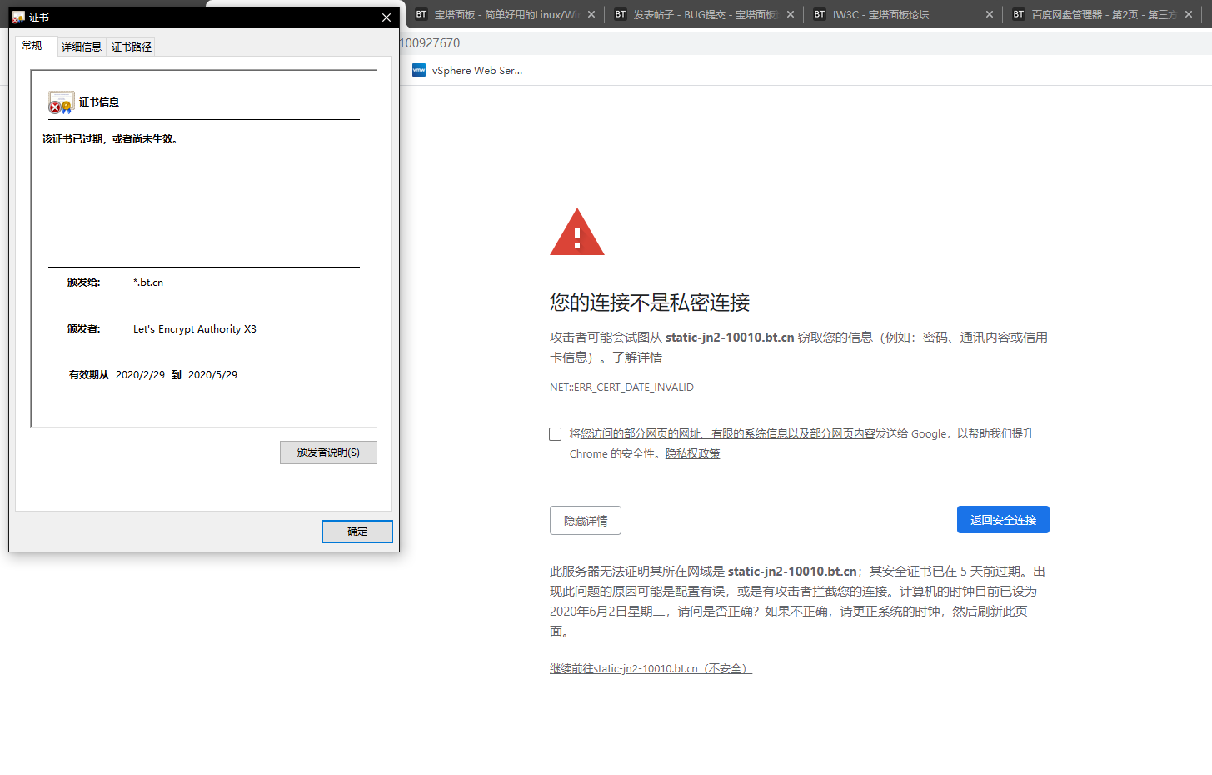
Task: Click BT favicon on the 宝塔面板 Linux tab
Action: 421,14
